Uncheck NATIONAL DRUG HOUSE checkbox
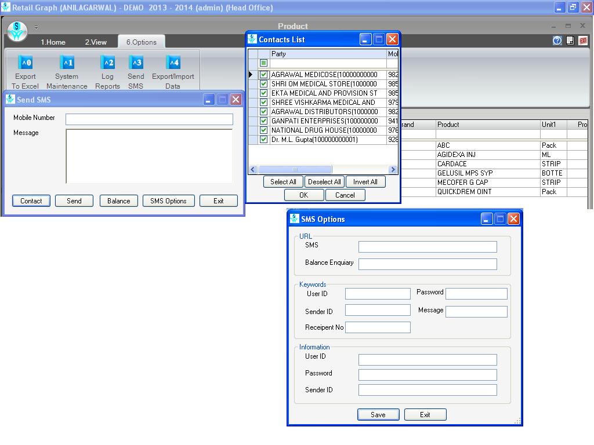594x445 pixels. point(264,130)
